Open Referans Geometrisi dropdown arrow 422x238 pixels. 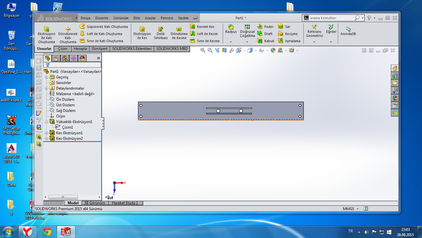(x=314, y=42)
